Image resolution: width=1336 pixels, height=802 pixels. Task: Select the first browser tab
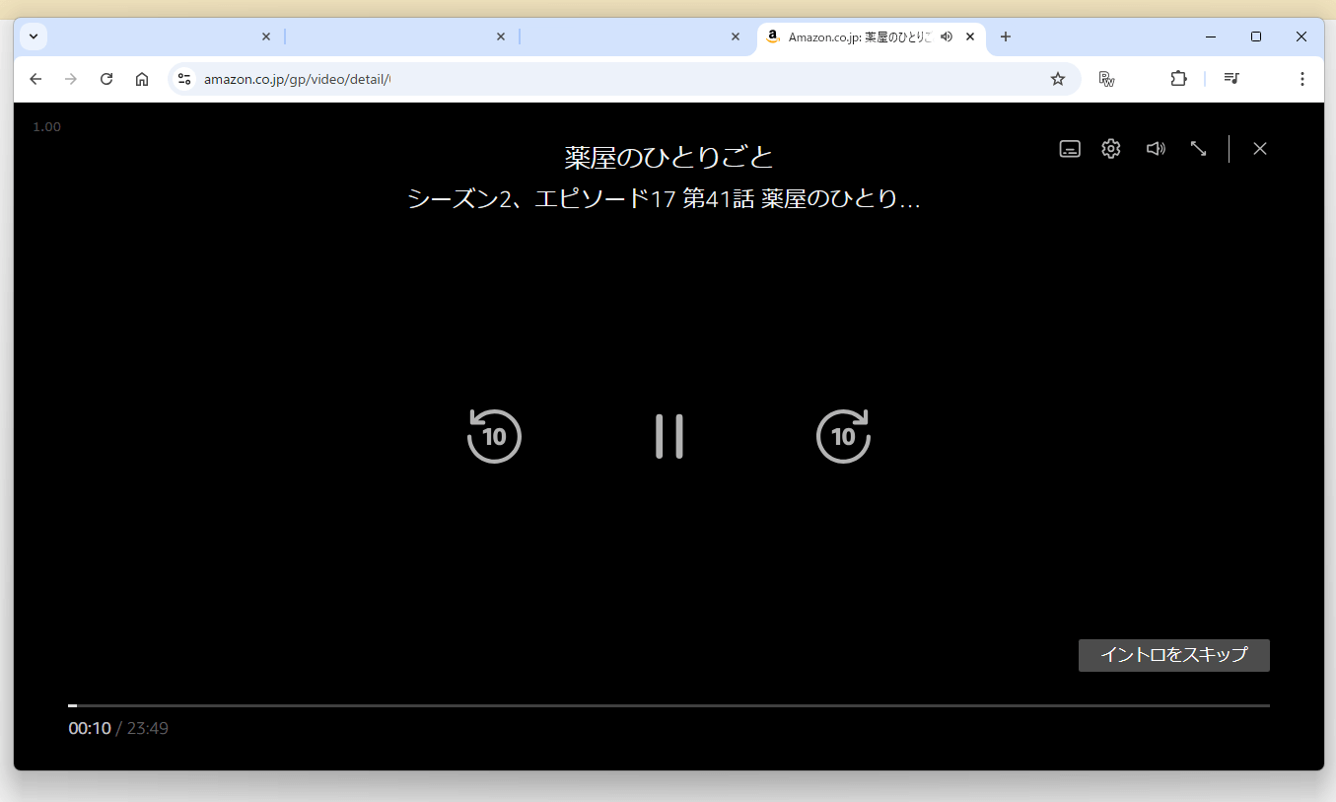point(158,36)
